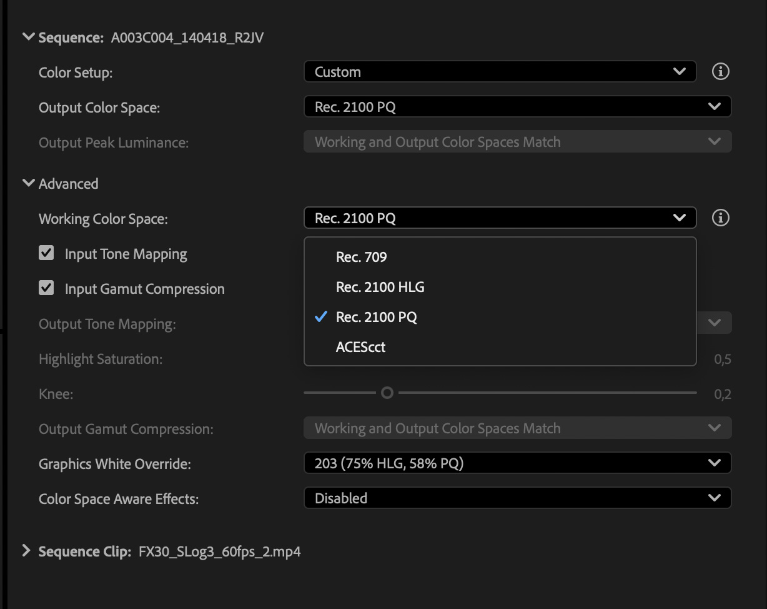Select the checked Rec. 2100 PQ option
This screenshot has height=609, width=767.
376,317
